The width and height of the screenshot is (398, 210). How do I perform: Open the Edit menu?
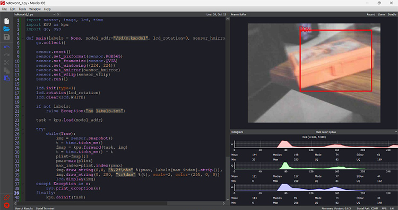pyautogui.click(x=13, y=9)
